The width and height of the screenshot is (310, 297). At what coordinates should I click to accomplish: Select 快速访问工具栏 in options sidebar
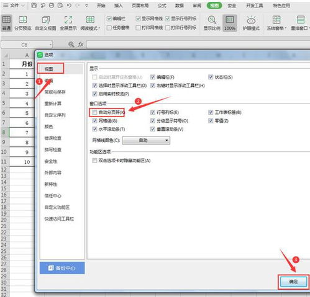59,219
